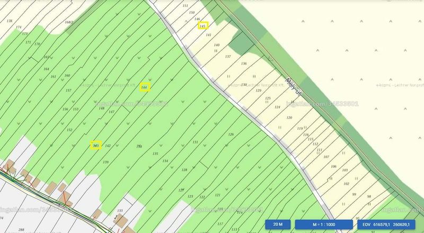Select the parcel marked 99
424x233 pixels.
tap(354, 194)
